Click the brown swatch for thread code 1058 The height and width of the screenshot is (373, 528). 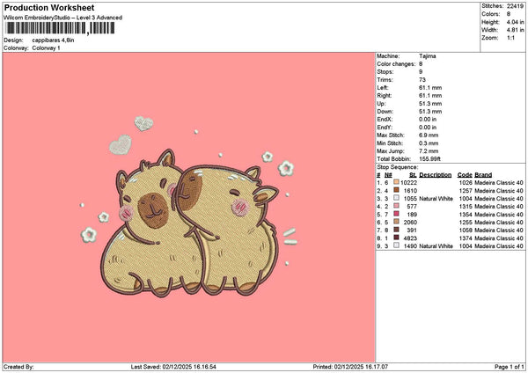point(396,230)
